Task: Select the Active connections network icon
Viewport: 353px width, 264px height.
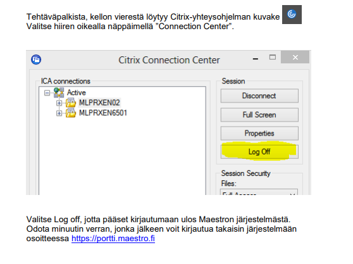Action: pos(59,92)
